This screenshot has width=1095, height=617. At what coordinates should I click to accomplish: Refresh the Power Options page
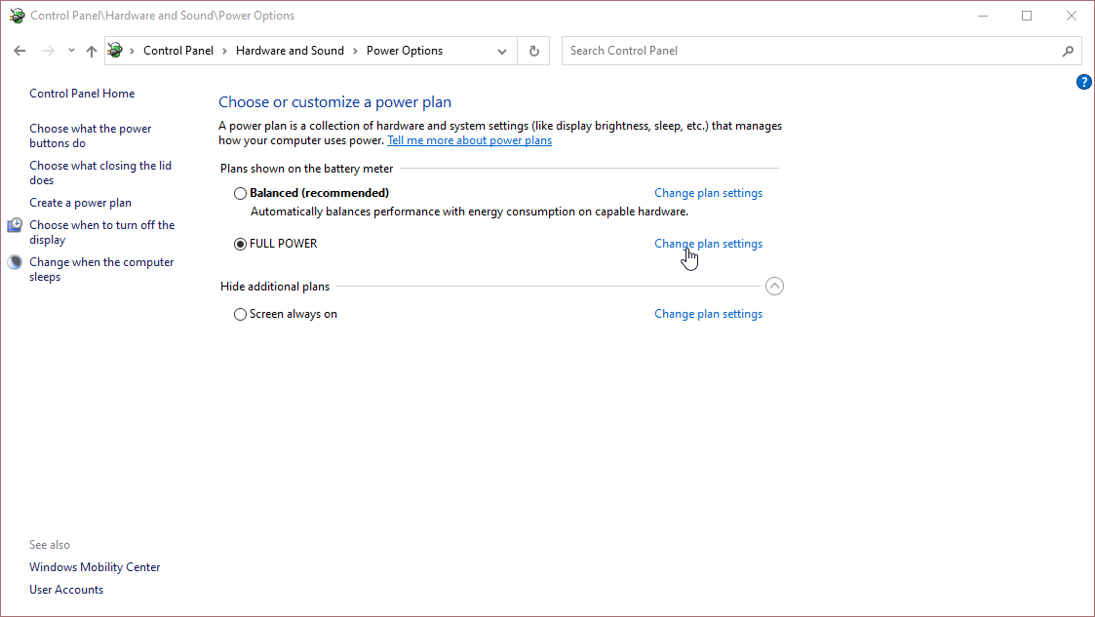click(533, 51)
